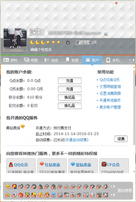Show next icons in the top icon row
Viewport: 136px width, 202px height.
click(x=114, y=187)
